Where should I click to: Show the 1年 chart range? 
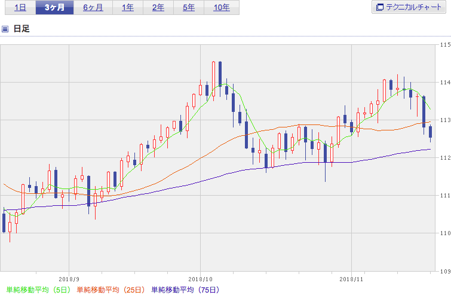(x=128, y=7)
